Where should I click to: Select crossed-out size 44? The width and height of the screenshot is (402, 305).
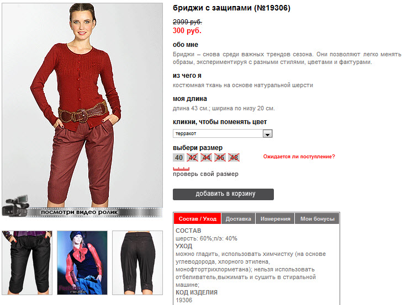coord(206,158)
